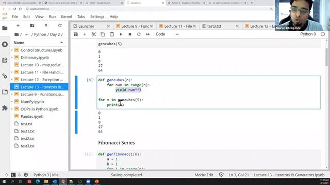Click the Python 3 kernel name button
Viewport: 330px width, 185px height.
point(308,34)
